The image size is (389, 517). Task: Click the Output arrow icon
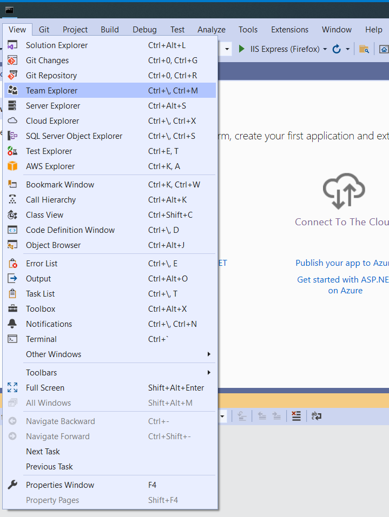point(12,279)
